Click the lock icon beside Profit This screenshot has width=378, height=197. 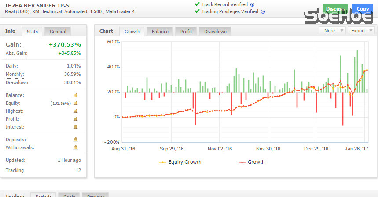(x=76, y=119)
